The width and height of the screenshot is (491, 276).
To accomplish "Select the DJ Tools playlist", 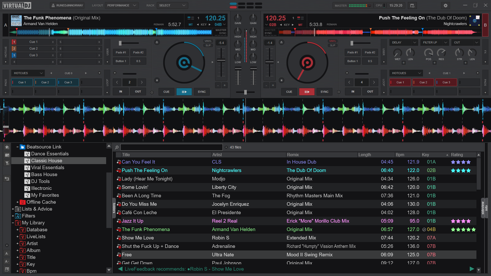I will click(x=40, y=181).
